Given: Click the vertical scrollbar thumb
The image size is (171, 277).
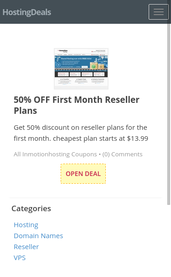Looking at the screenshot, I should coord(169,113).
